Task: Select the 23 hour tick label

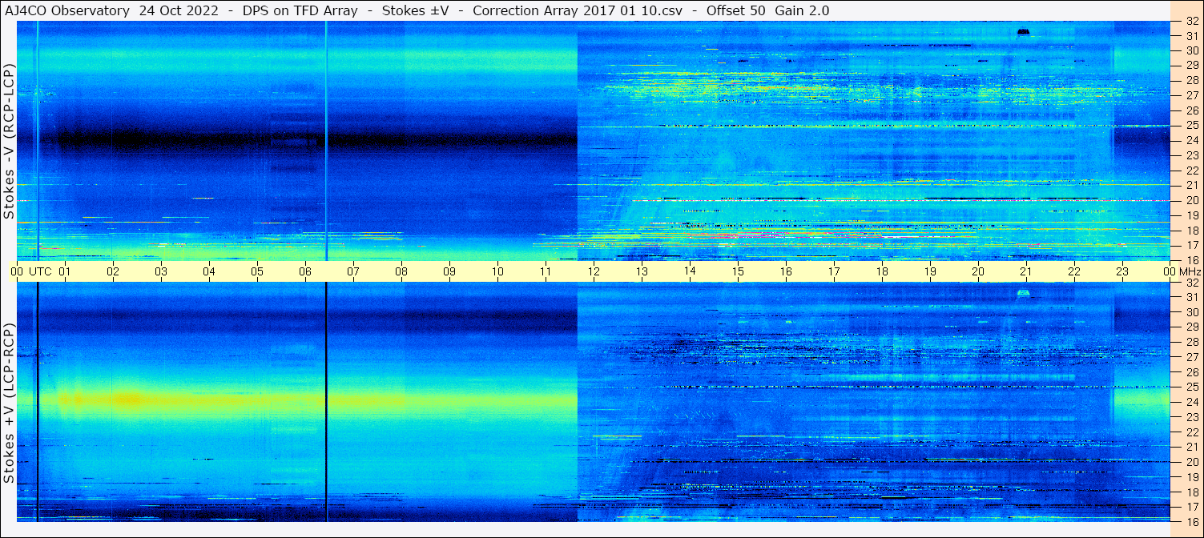Action: tap(1122, 271)
